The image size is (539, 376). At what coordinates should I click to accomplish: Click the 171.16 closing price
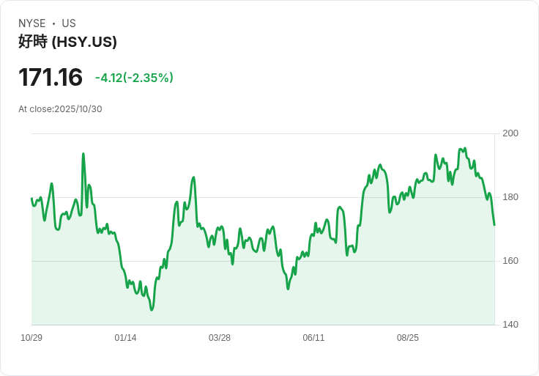[51, 77]
